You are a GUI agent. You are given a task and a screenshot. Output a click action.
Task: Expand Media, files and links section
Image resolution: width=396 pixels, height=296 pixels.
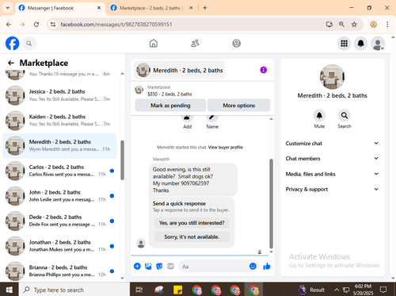(x=332, y=174)
